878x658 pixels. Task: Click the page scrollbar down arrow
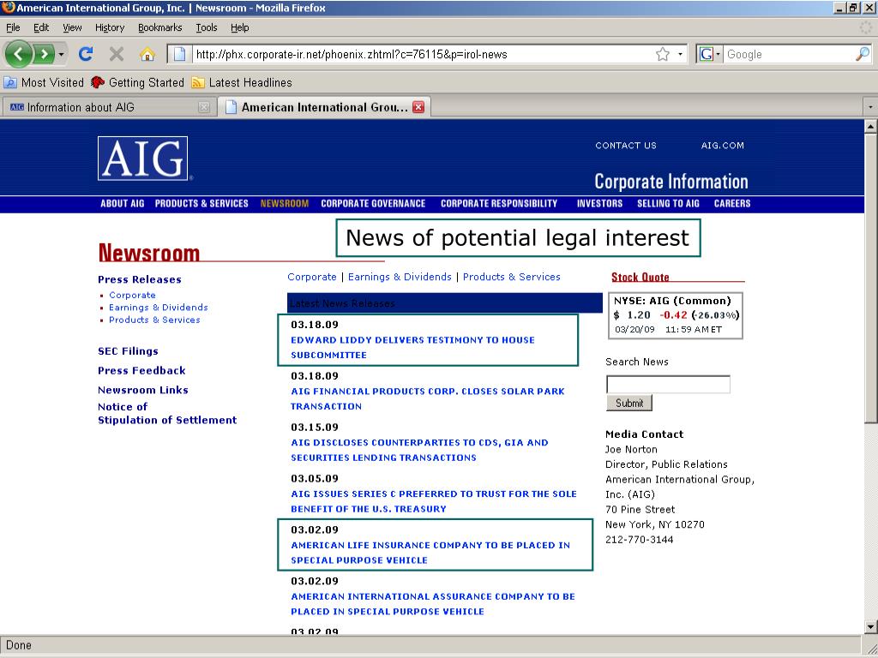(x=871, y=626)
